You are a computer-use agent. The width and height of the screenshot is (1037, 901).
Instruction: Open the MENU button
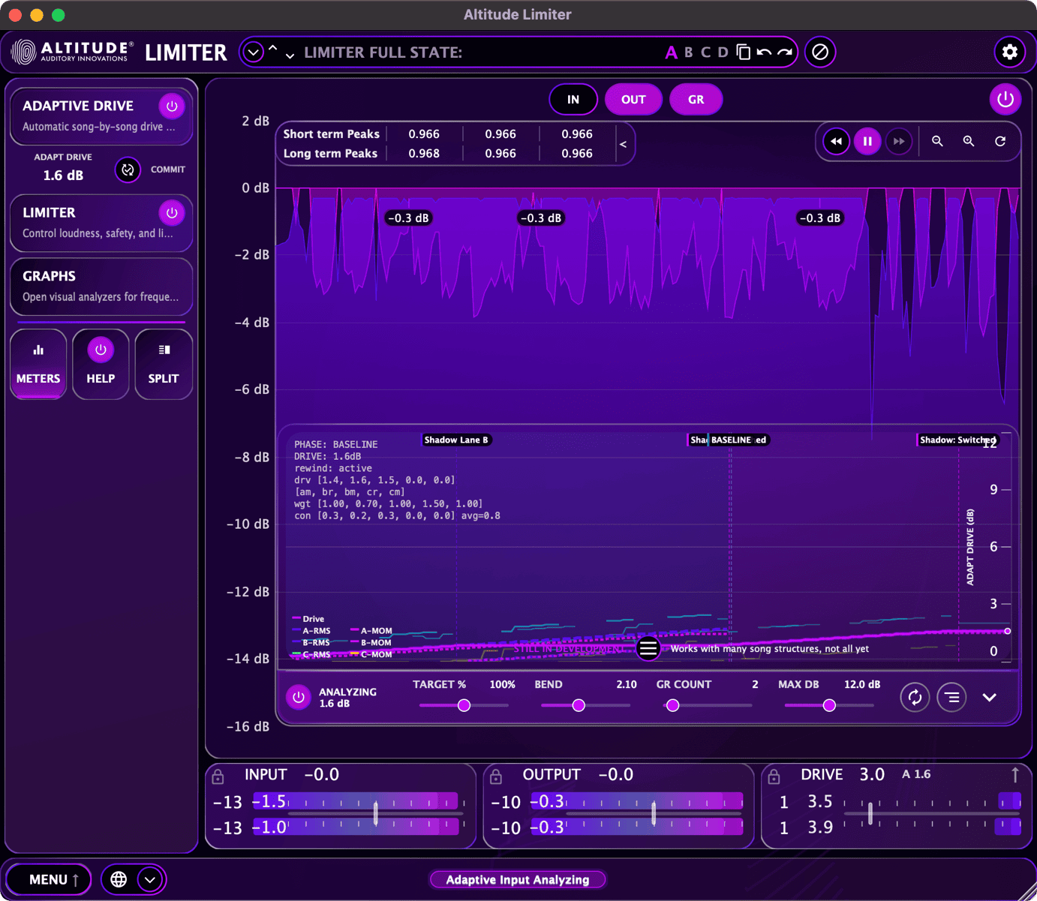tap(49, 879)
